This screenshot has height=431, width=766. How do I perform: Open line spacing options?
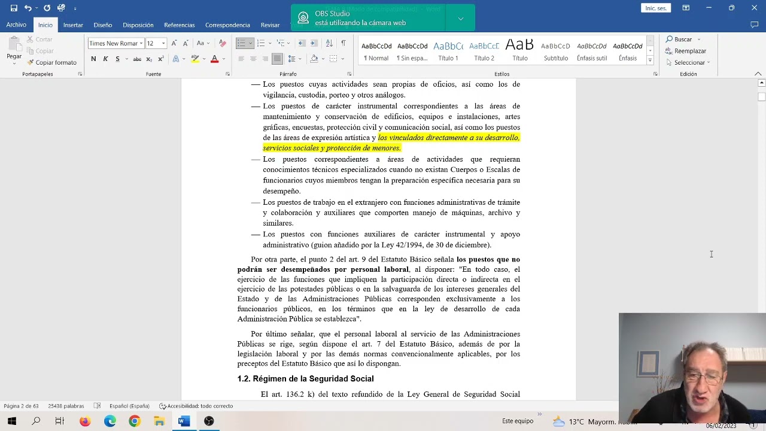pyautogui.click(x=291, y=59)
